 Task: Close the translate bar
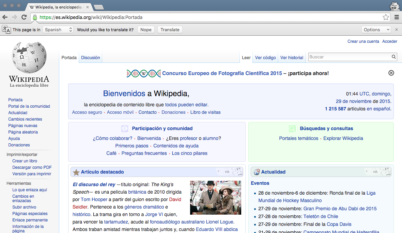pos(396,30)
